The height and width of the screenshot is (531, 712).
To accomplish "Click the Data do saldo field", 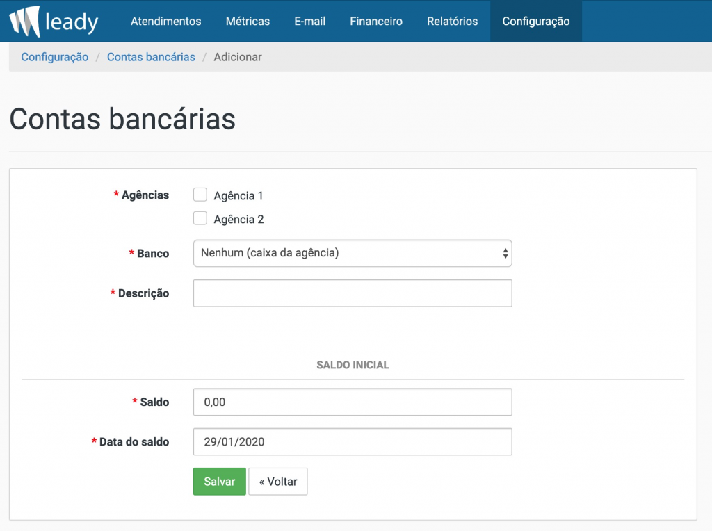I will pyautogui.click(x=353, y=442).
